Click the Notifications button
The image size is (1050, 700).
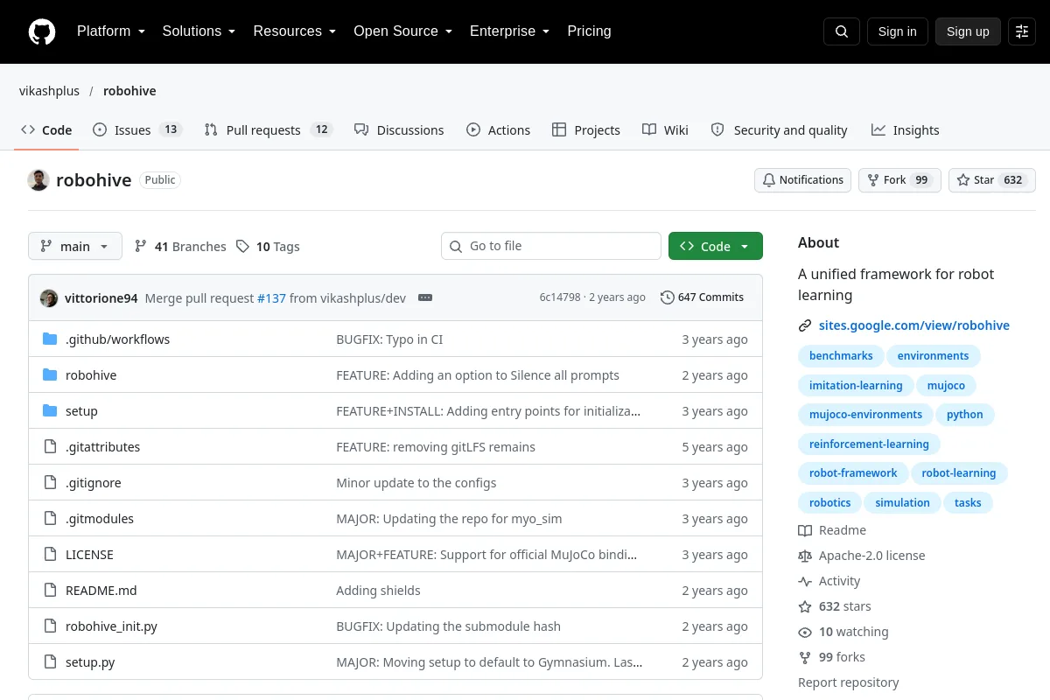pos(803,180)
